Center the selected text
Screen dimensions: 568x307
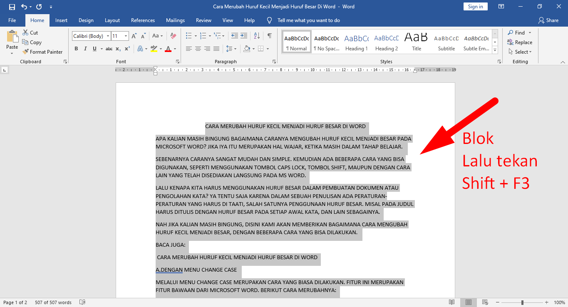coord(198,49)
